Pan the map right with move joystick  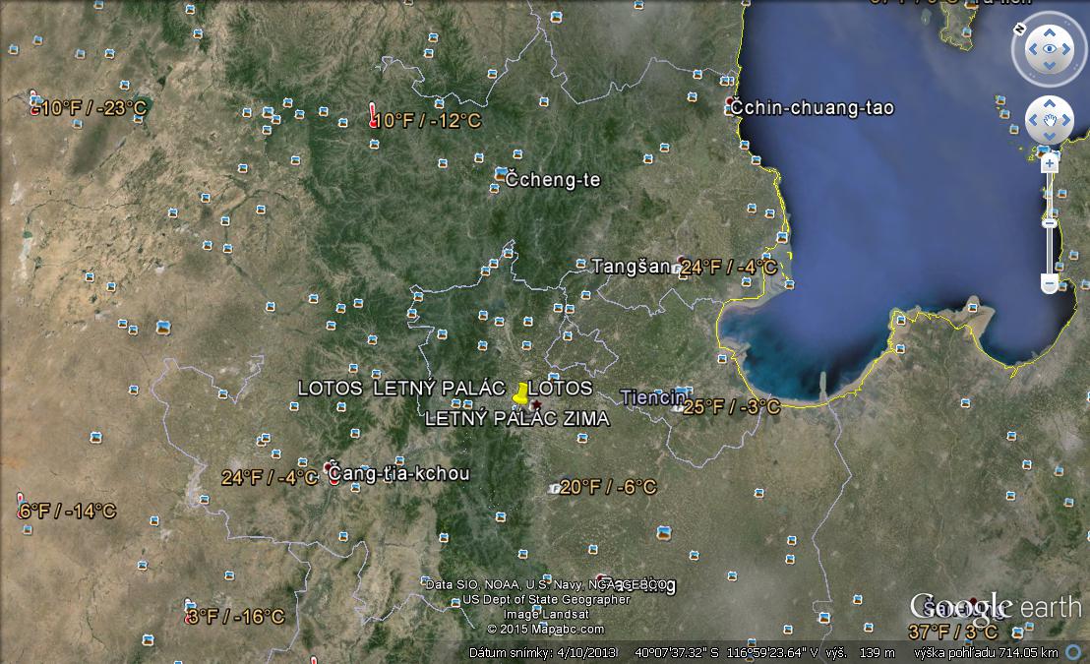(1067, 121)
